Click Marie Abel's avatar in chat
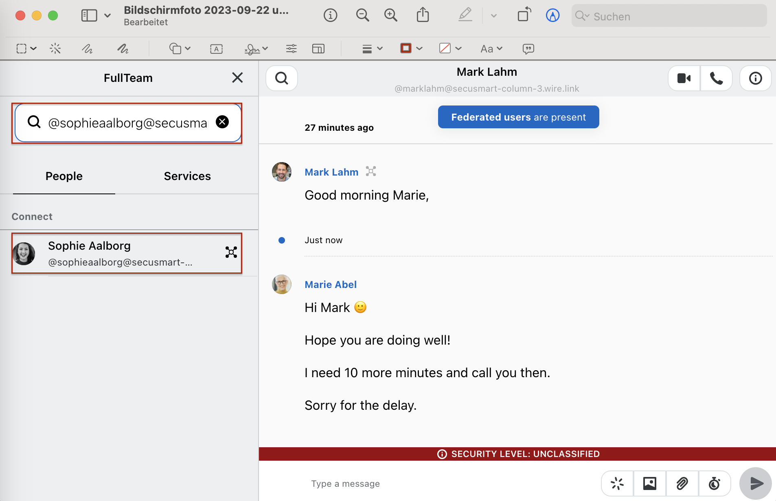The image size is (776, 501). 282,284
